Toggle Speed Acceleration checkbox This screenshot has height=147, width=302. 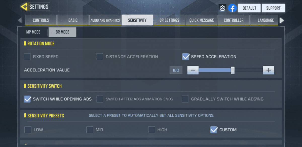click(186, 57)
